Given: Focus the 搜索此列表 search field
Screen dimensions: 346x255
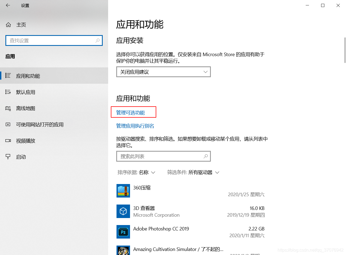Looking at the screenshot, I should click(x=164, y=156).
